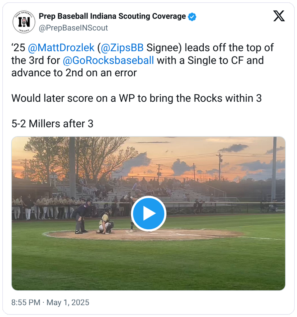Click the umpire behind the catcher
Viewport: 297px width, 317px height.
coord(82,216)
